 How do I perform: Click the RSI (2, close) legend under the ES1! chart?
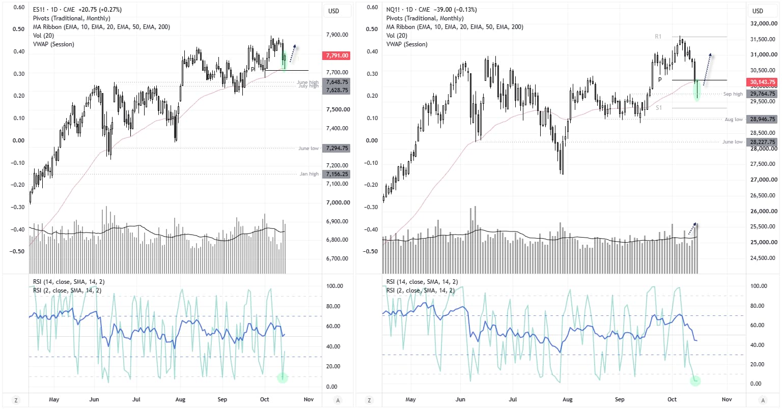click(67, 290)
